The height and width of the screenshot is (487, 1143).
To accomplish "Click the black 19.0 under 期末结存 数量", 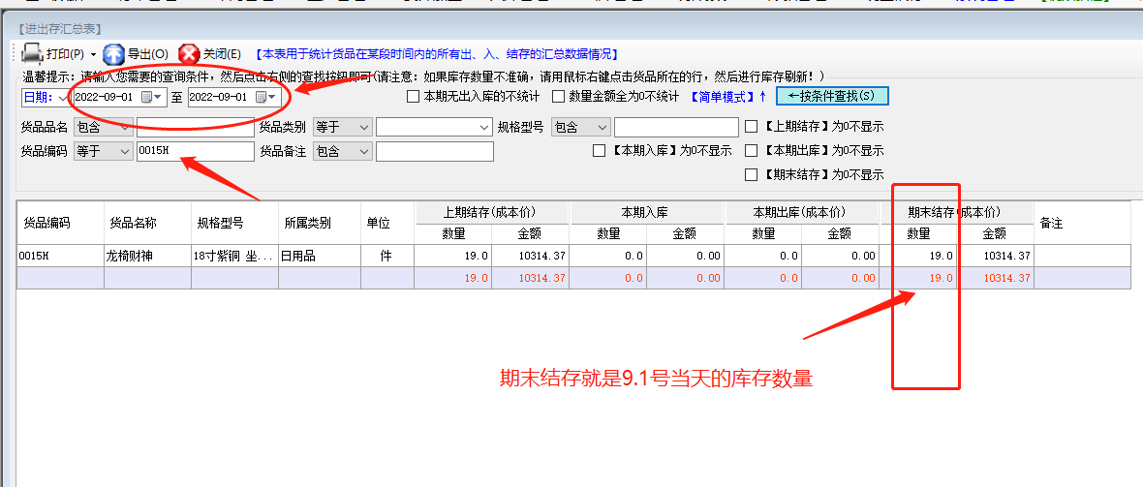I will coord(942,256).
